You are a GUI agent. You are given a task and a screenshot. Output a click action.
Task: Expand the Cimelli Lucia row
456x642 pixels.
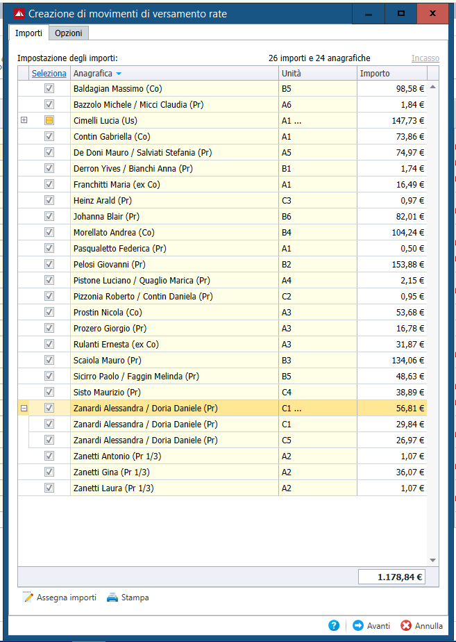[24, 120]
